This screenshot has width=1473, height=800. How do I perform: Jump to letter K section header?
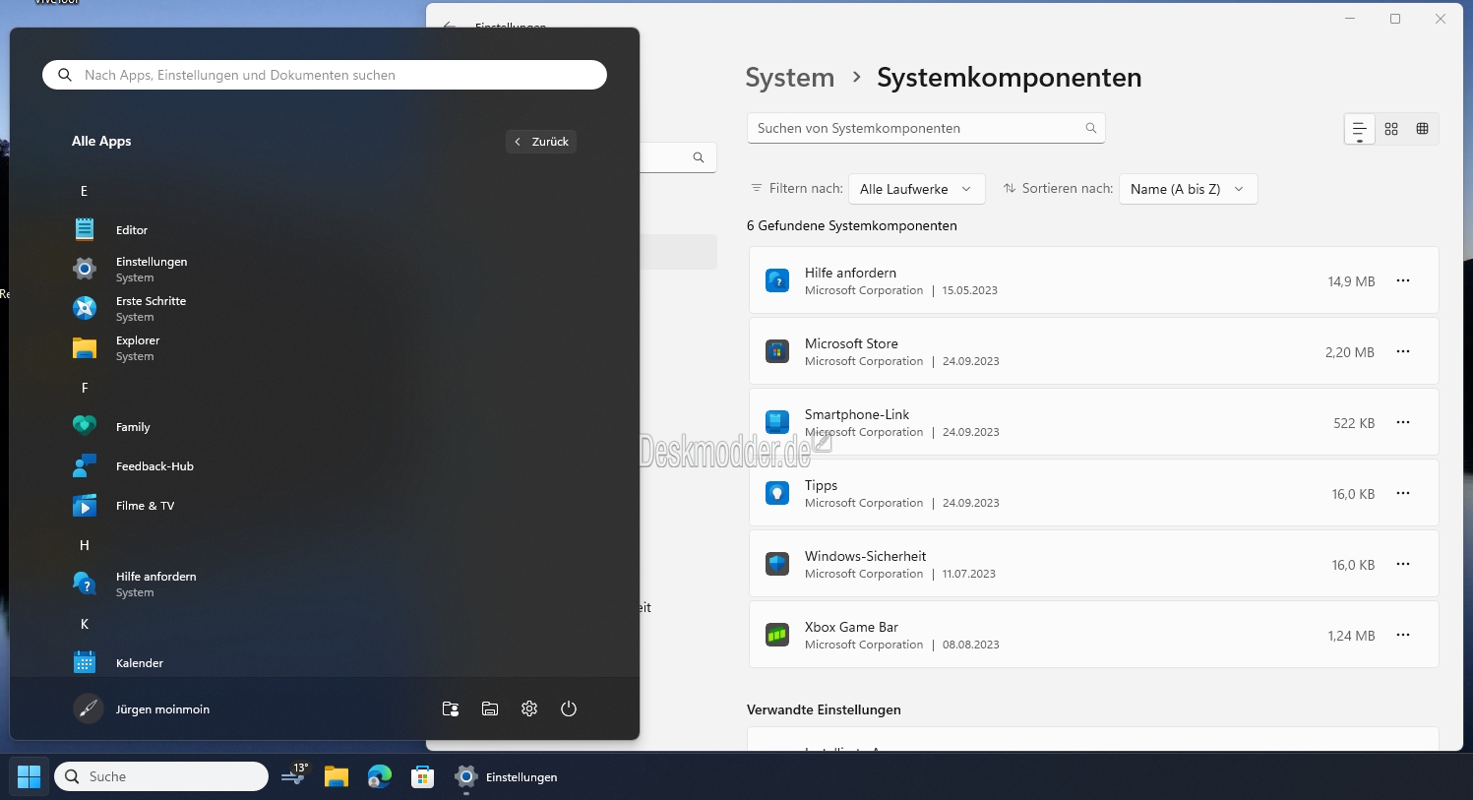(85, 624)
